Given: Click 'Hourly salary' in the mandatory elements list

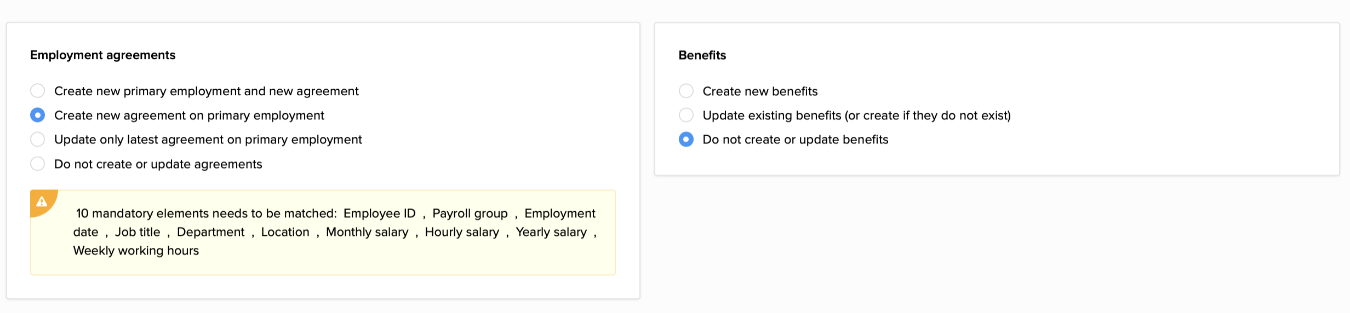Looking at the screenshot, I should pos(462,232).
